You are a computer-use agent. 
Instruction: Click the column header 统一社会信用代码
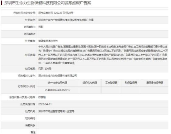point(57,83)
